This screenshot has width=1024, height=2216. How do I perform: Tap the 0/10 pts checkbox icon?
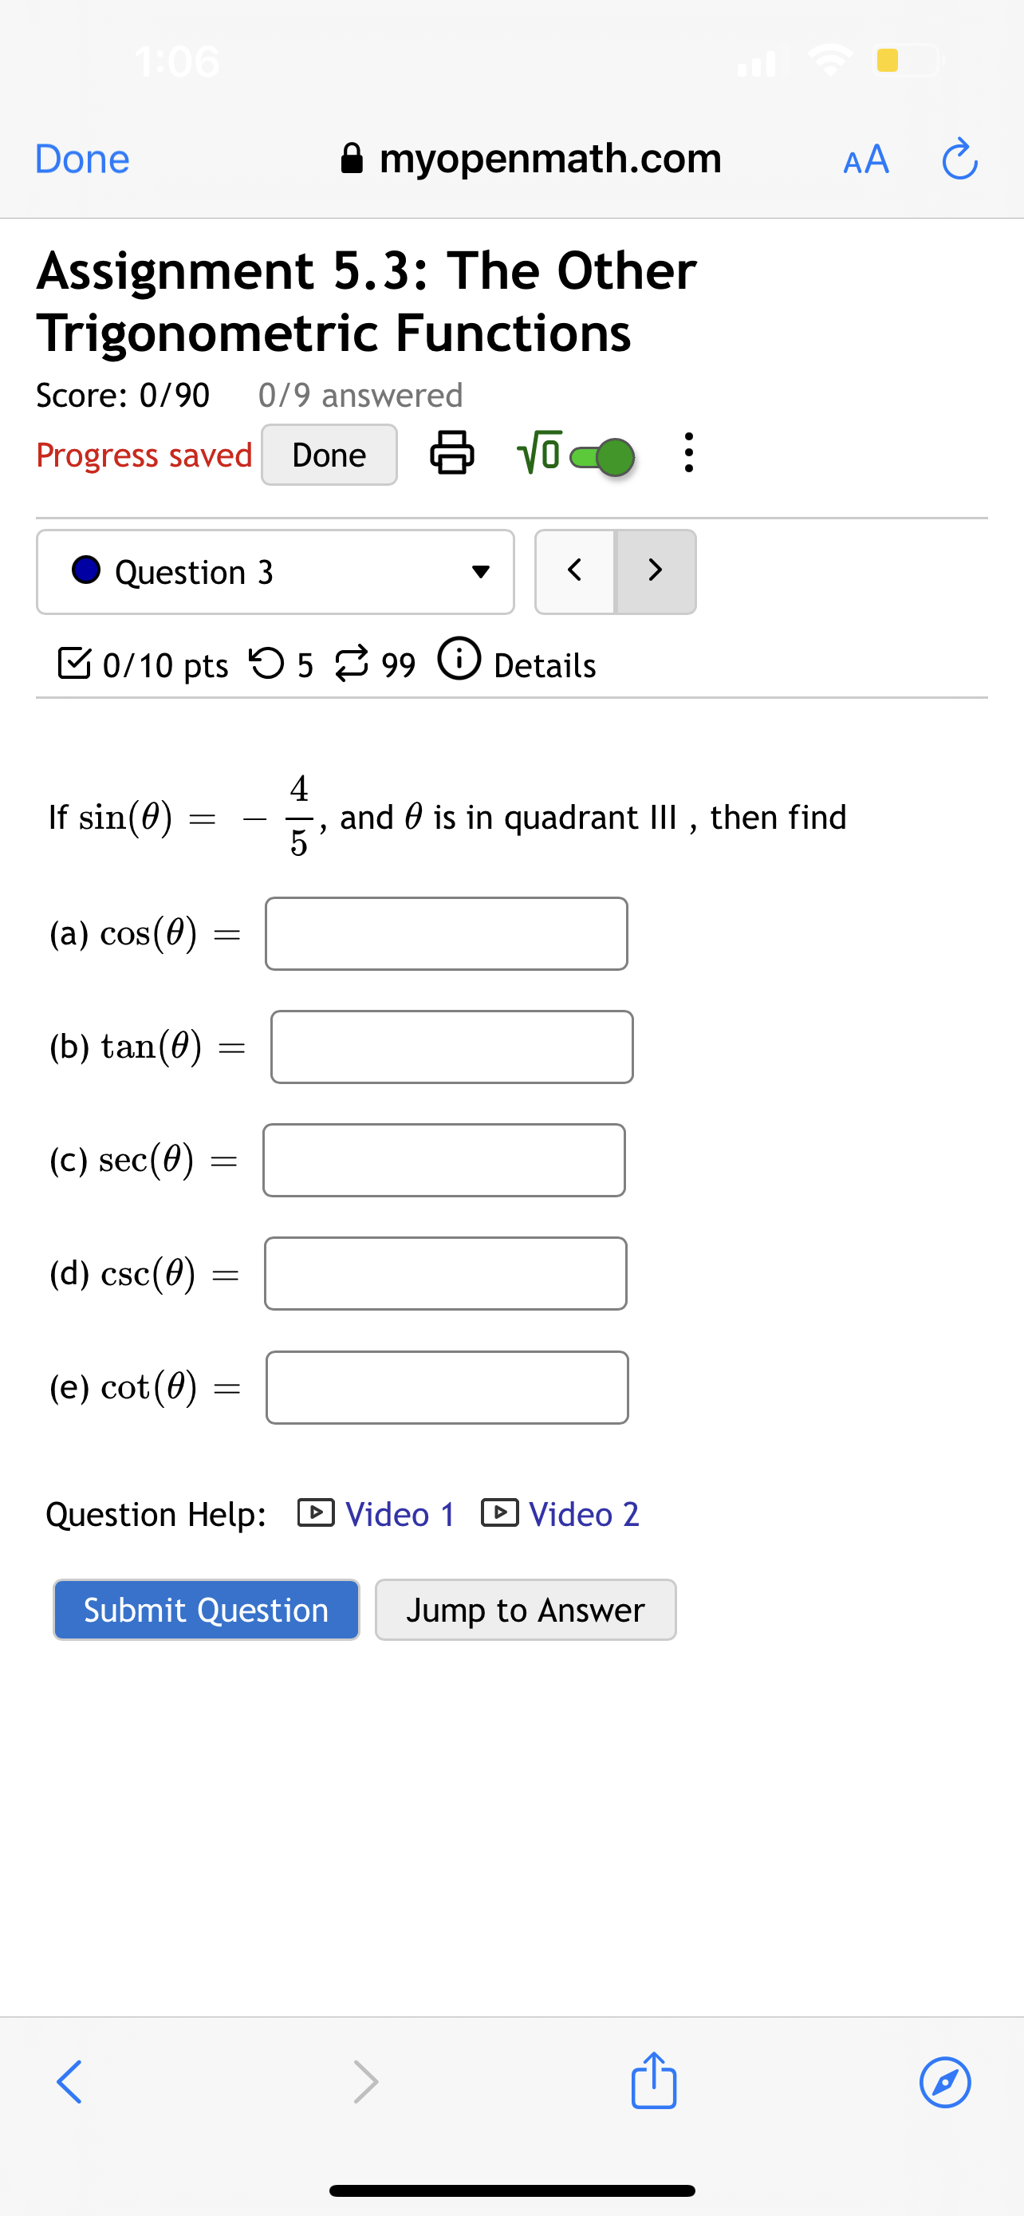[x=74, y=662]
